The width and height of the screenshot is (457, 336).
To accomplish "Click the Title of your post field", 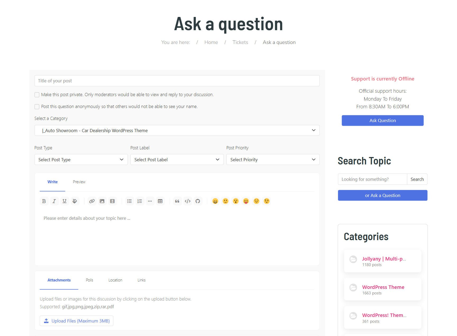I will tap(177, 81).
